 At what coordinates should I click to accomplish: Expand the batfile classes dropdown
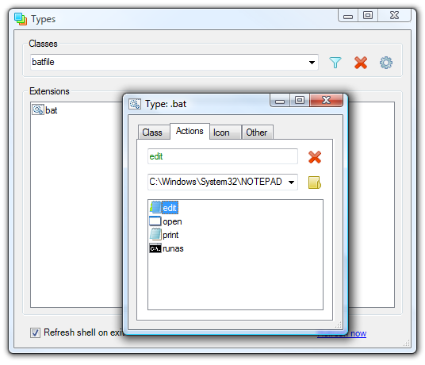312,63
